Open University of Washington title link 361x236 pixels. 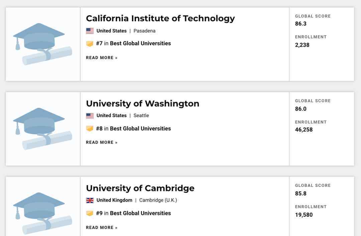click(142, 103)
